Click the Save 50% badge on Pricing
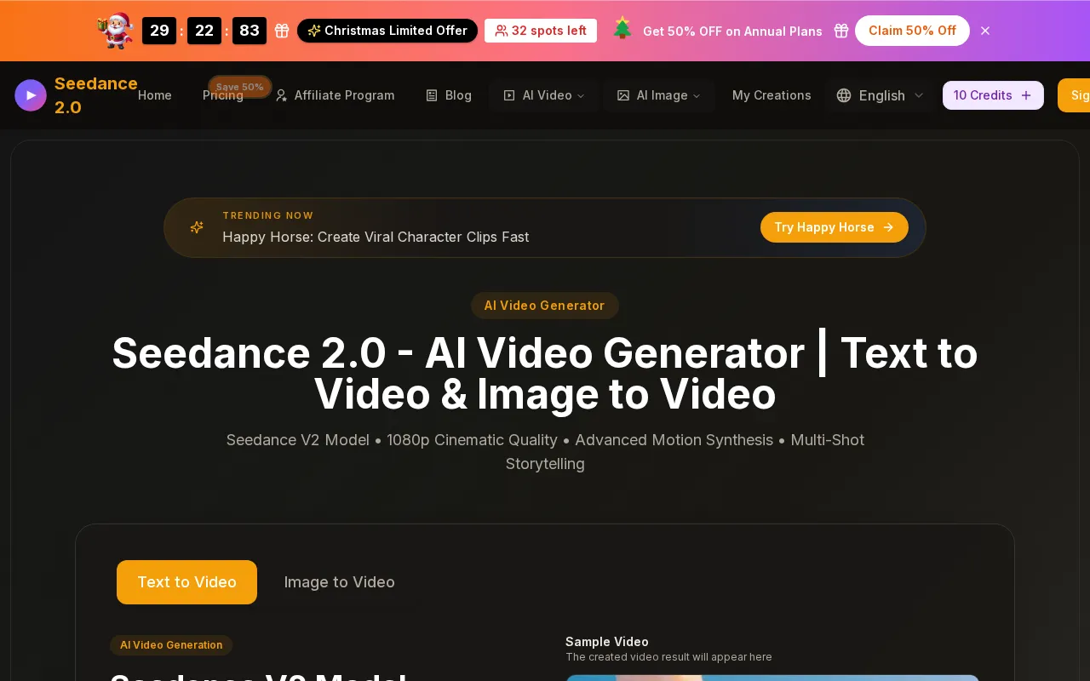 [240, 87]
